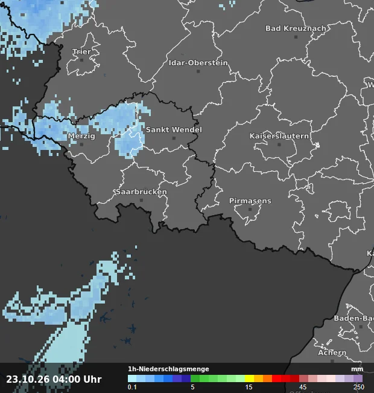Click the Trier city label
This screenshot has width=374, height=393.
pos(82,51)
